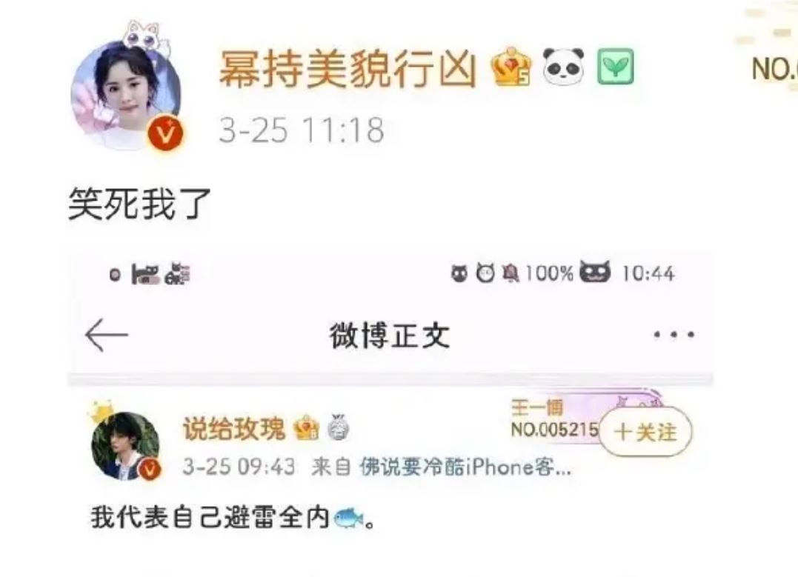Tap crown badge next to 说给玫瑰
The image size is (798, 577).
point(306,428)
